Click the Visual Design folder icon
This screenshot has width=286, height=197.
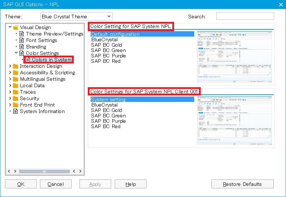(x=15, y=27)
